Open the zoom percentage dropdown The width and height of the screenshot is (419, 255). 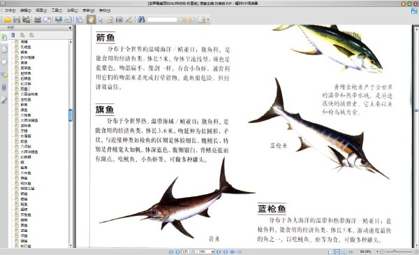tap(377, 252)
